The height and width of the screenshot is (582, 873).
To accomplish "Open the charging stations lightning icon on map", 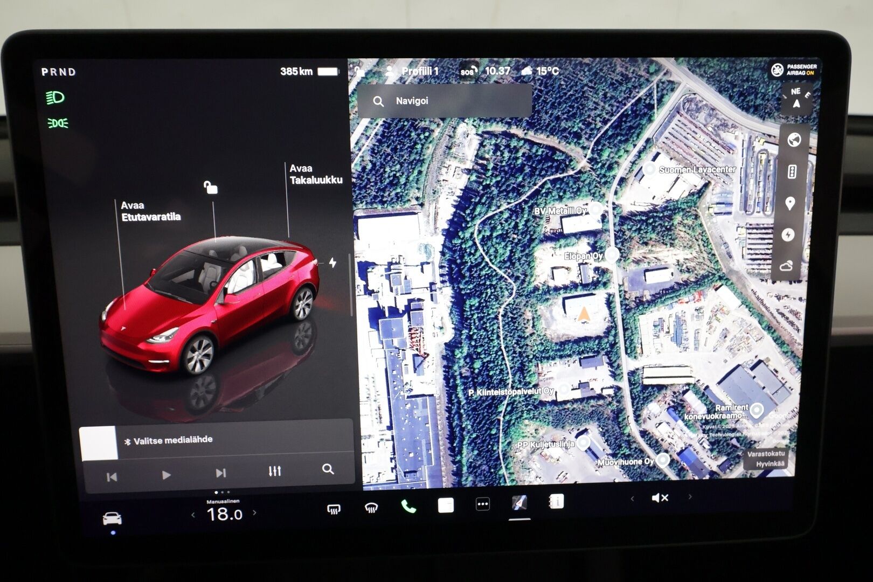I will 788,235.
